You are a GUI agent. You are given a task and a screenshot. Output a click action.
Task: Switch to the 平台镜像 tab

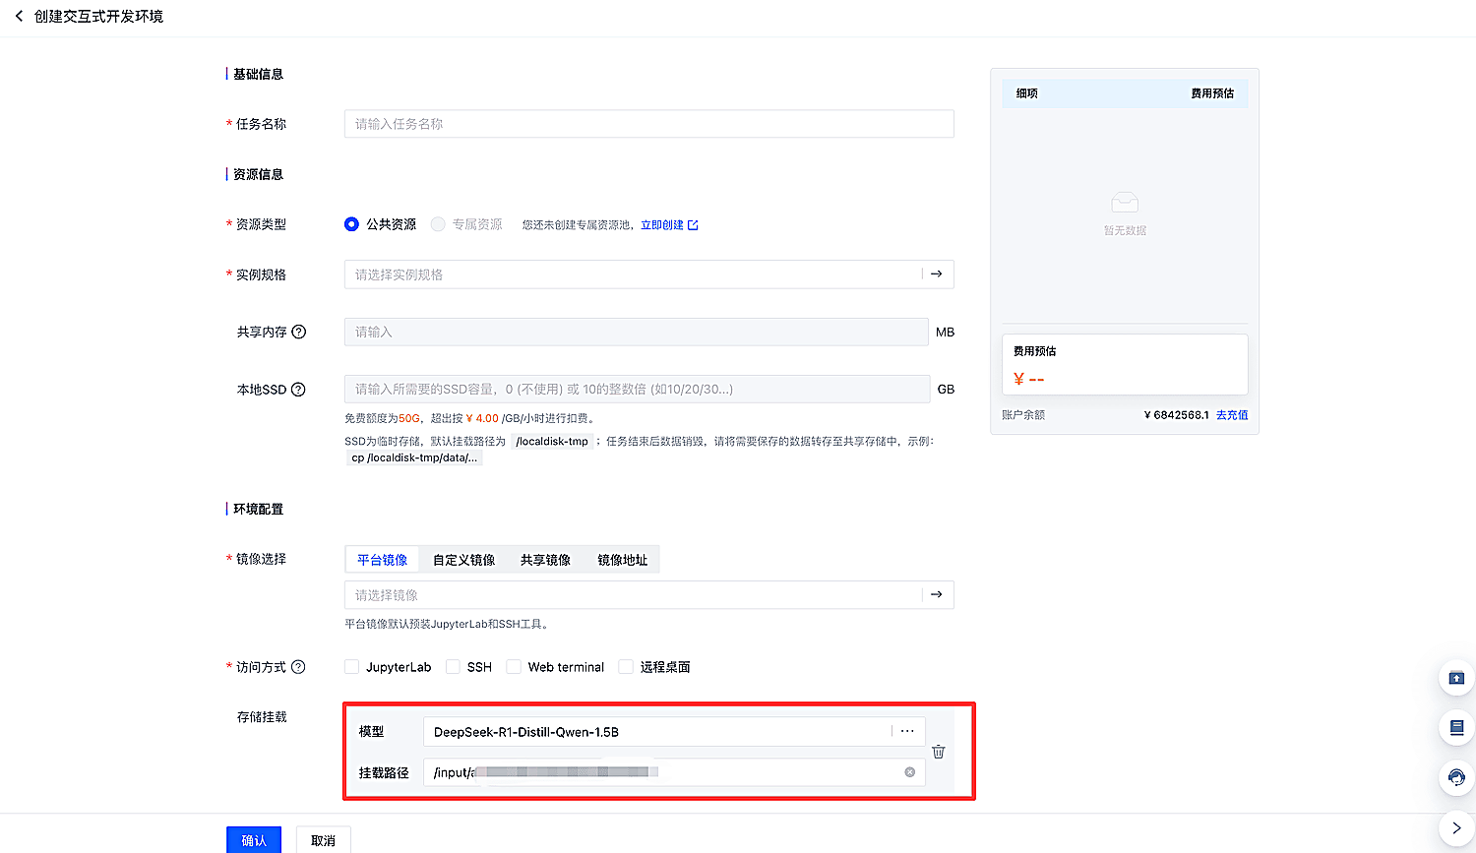coord(382,560)
